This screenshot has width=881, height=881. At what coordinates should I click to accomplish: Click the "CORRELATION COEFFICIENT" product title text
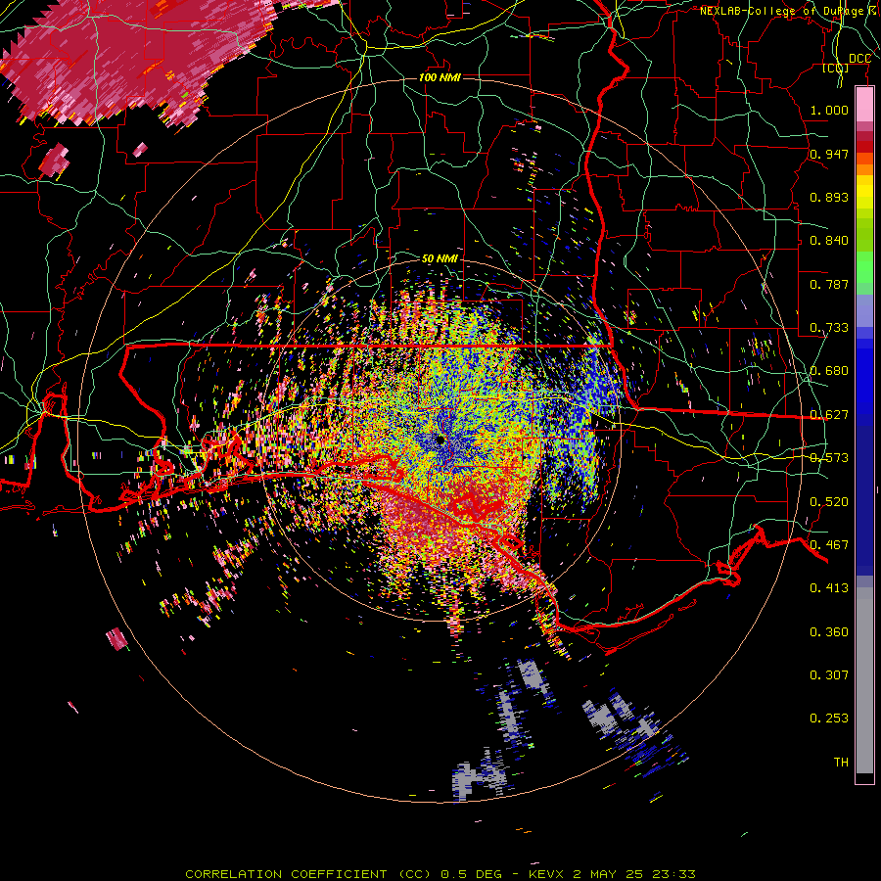pos(286,874)
